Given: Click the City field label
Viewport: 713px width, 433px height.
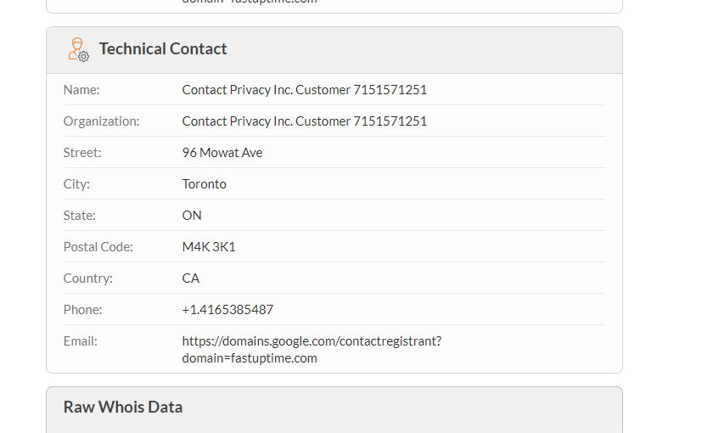Looking at the screenshot, I should pos(76,184).
